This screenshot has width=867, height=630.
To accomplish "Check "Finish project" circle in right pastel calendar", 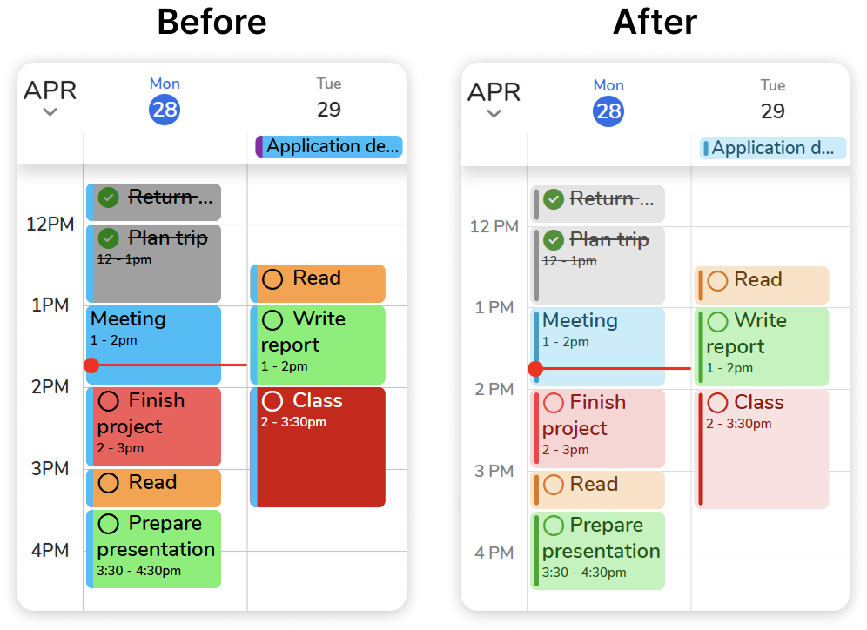I will (554, 403).
